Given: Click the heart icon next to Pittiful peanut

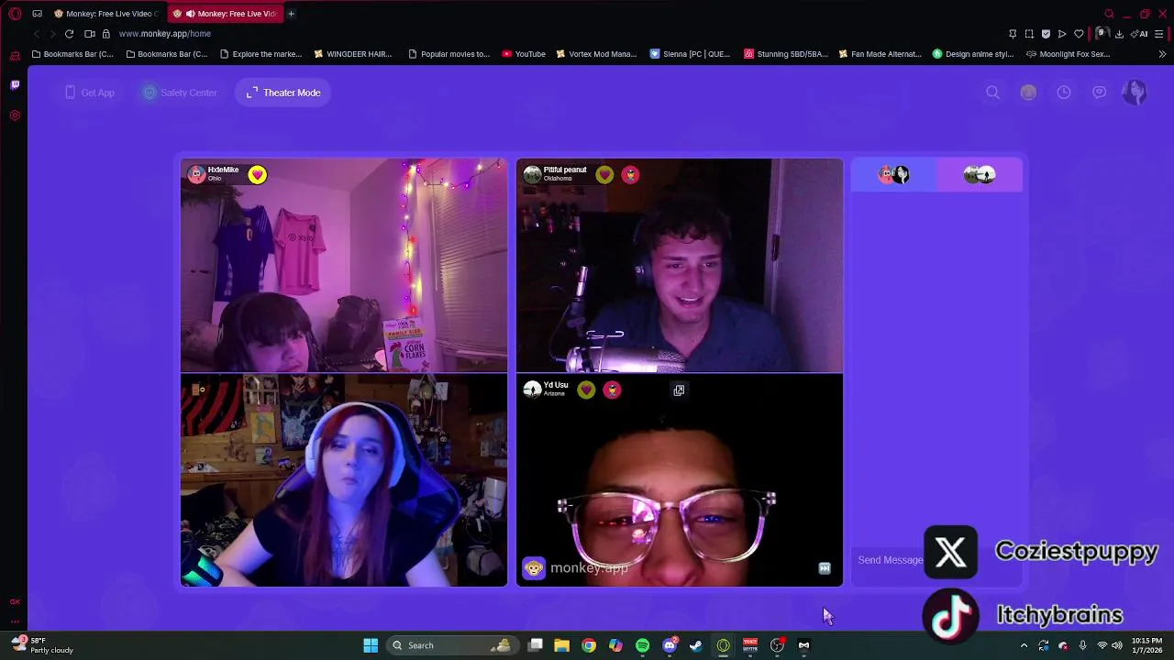Looking at the screenshot, I should click(604, 174).
